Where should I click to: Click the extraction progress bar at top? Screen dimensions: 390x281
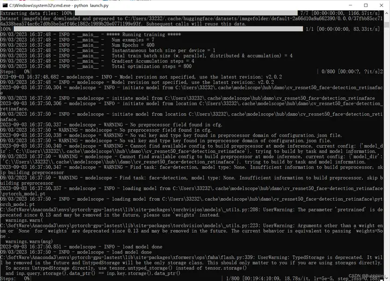pyautogui.click(x=186, y=13)
